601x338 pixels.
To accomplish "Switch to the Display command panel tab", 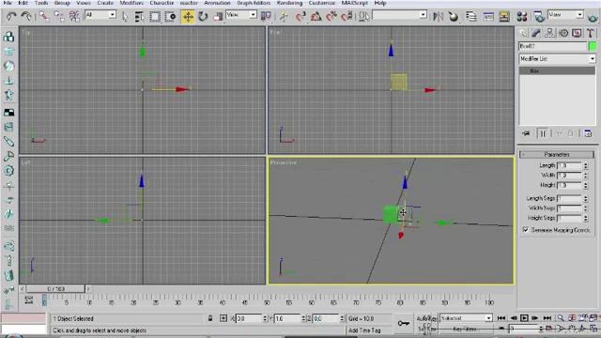I will [x=577, y=34].
